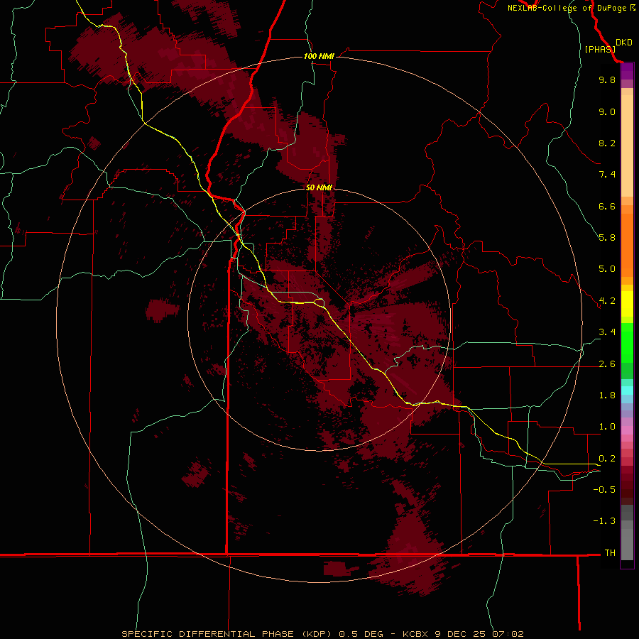Click the 50 NMI range ring label
639x639 pixels.
click(319, 187)
